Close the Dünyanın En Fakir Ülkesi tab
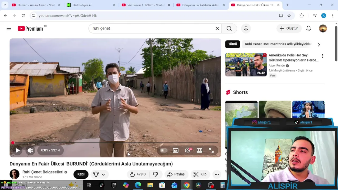 [x=278, y=5]
